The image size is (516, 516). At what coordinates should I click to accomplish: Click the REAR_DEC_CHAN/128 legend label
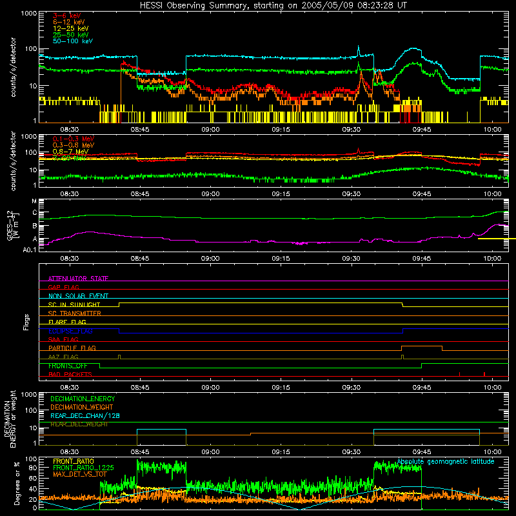85,415
